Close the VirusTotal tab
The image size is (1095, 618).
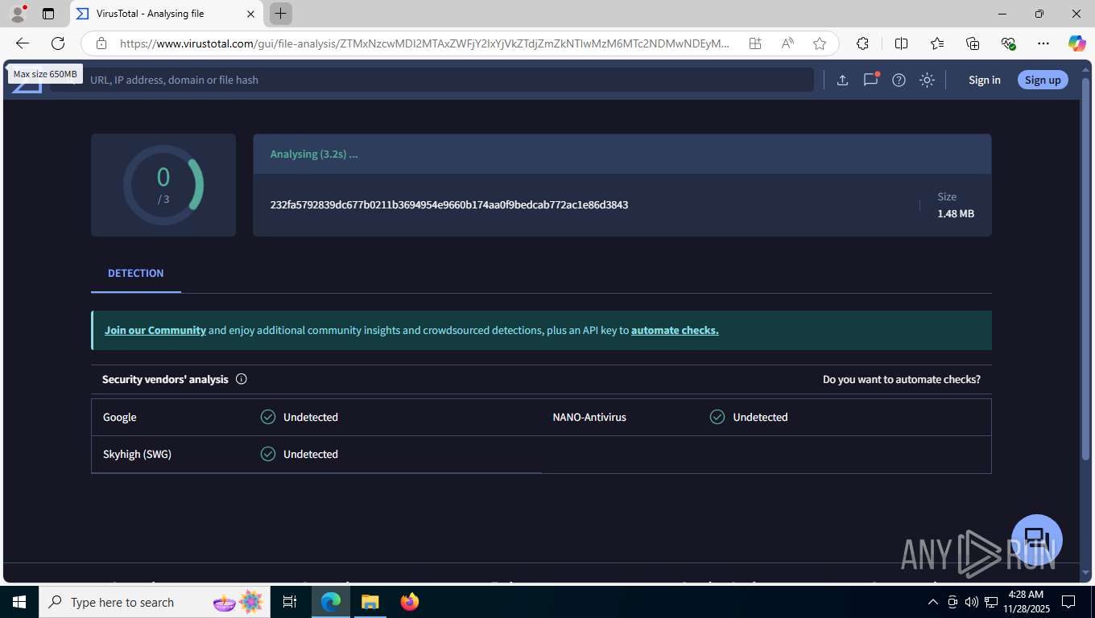pyautogui.click(x=250, y=14)
